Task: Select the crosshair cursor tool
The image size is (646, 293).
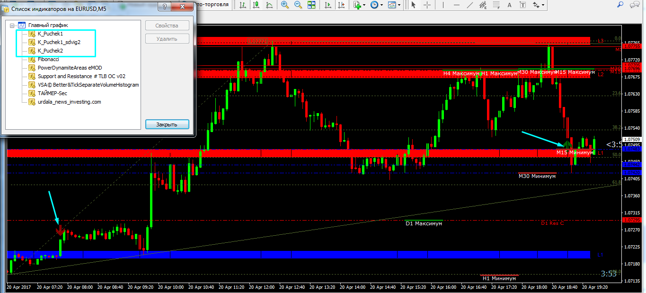Action: 427,5
